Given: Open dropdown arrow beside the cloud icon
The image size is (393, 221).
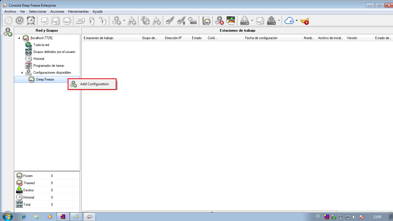Looking at the screenshot, I should [297, 20].
